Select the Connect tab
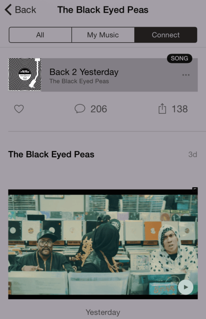Image resolution: width=206 pixels, height=319 pixels. [x=166, y=35]
